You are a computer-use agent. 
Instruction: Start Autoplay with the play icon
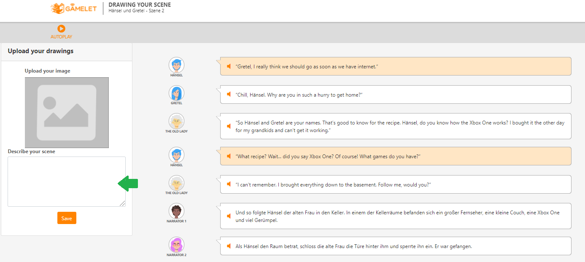pos(61,29)
